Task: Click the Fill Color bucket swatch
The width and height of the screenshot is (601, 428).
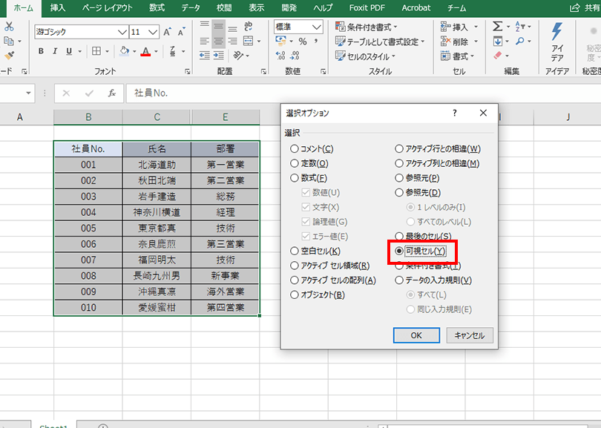Action: [x=124, y=51]
